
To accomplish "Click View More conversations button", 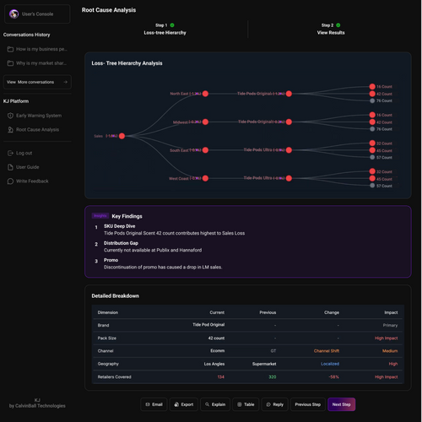I will [x=37, y=82].
